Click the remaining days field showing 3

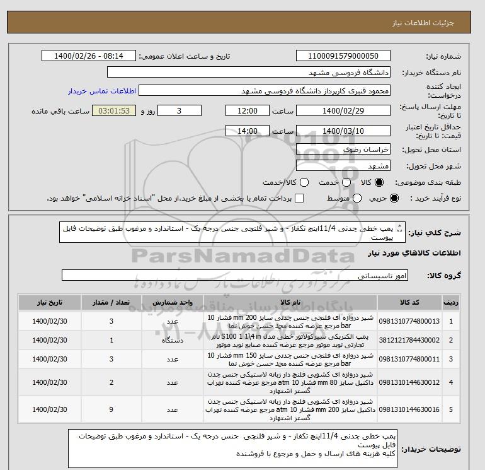(180, 110)
